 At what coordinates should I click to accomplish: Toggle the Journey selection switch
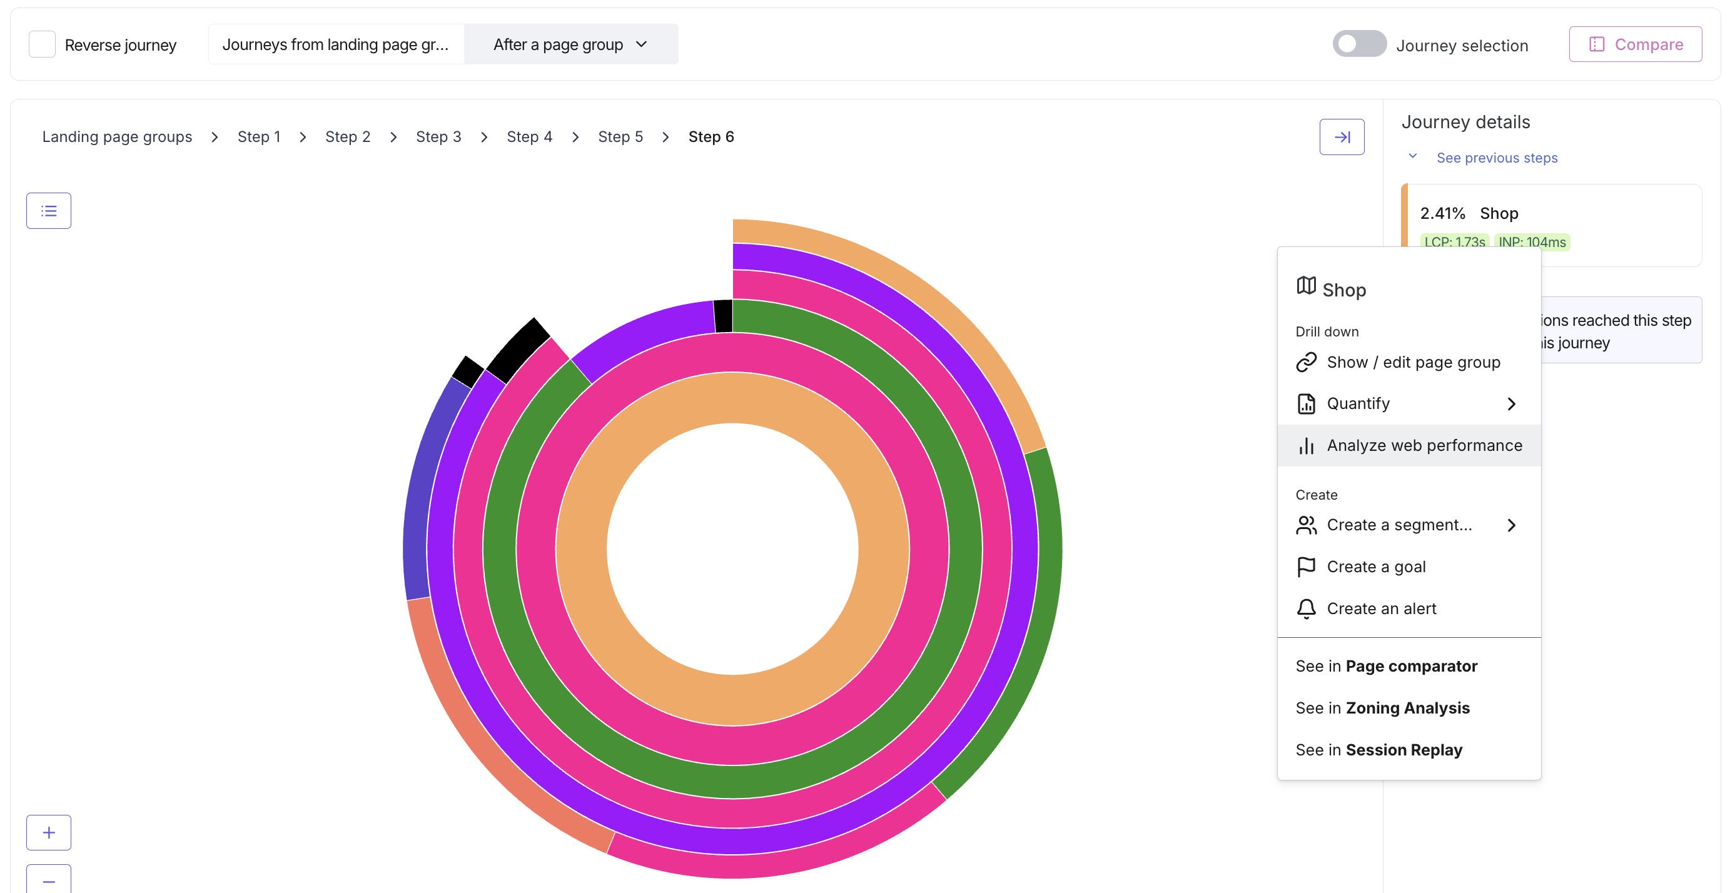1359,44
